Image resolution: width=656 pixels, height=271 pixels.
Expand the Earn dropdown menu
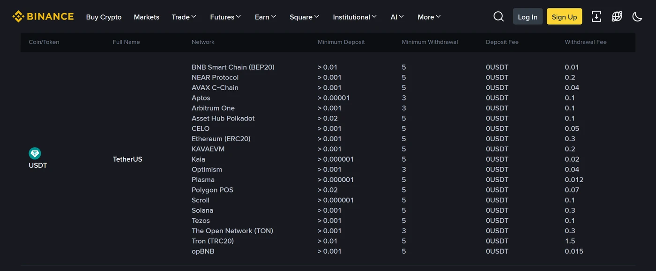266,17
